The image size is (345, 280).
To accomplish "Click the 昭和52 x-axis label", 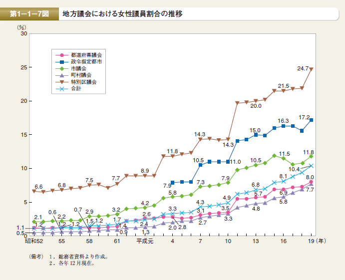I will point(34,241).
